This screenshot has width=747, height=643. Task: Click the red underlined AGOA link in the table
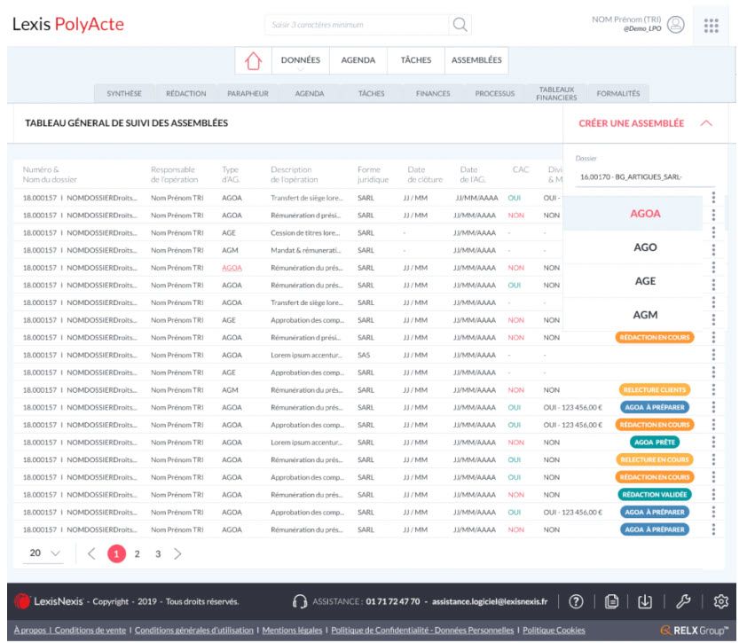tap(232, 268)
